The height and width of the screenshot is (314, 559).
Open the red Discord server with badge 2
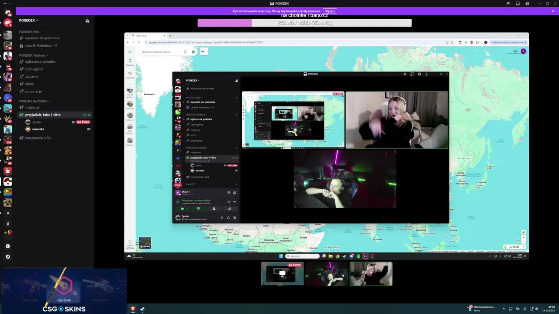(8, 23)
